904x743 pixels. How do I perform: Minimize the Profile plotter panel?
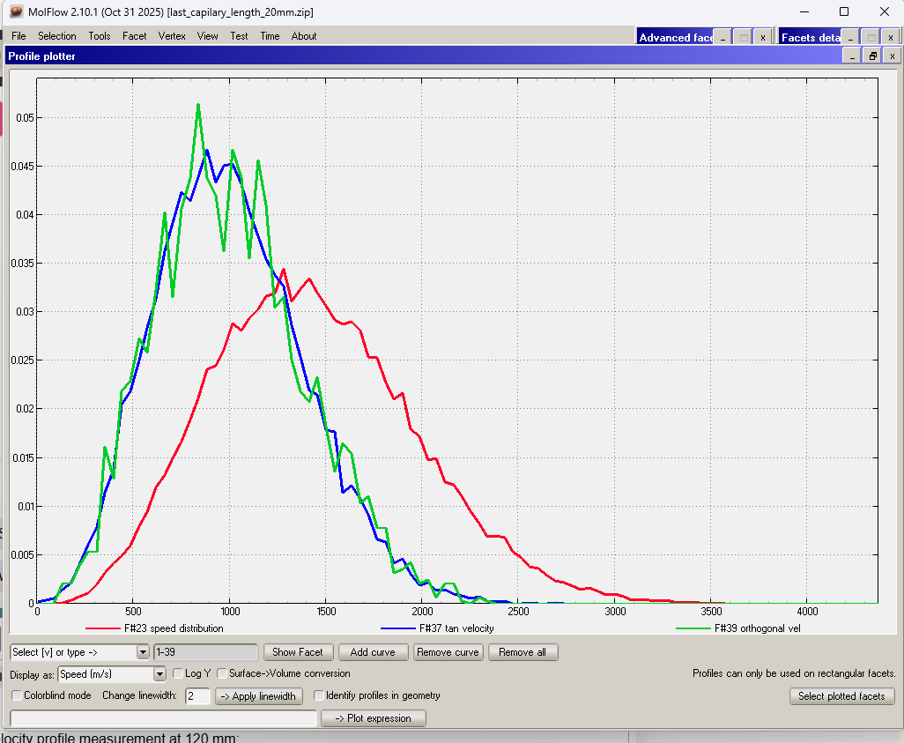(x=852, y=56)
